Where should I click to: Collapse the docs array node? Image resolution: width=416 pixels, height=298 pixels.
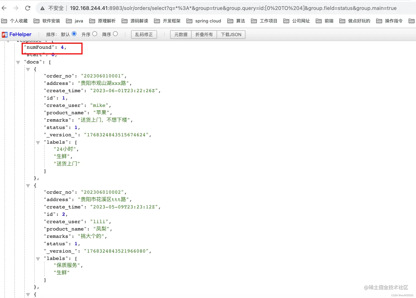pyautogui.click(x=18, y=63)
